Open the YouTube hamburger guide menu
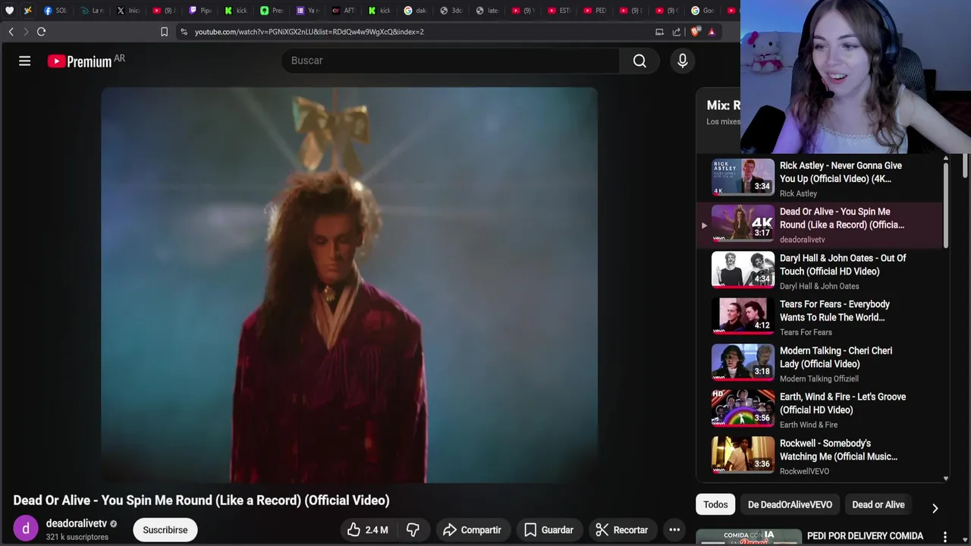Image resolution: width=971 pixels, height=546 pixels. pos(24,61)
